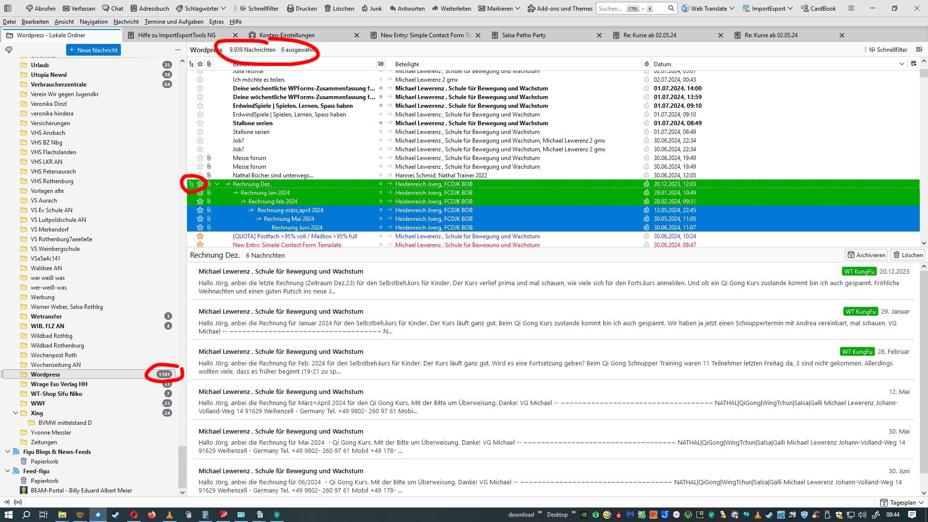Open the Schlagwörter dropdown
This screenshot has width=928, height=522.
(x=201, y=8)
